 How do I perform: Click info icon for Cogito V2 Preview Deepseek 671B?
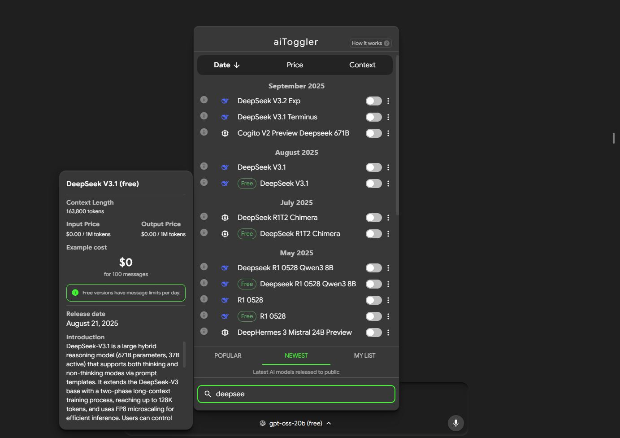pos(204,132)
